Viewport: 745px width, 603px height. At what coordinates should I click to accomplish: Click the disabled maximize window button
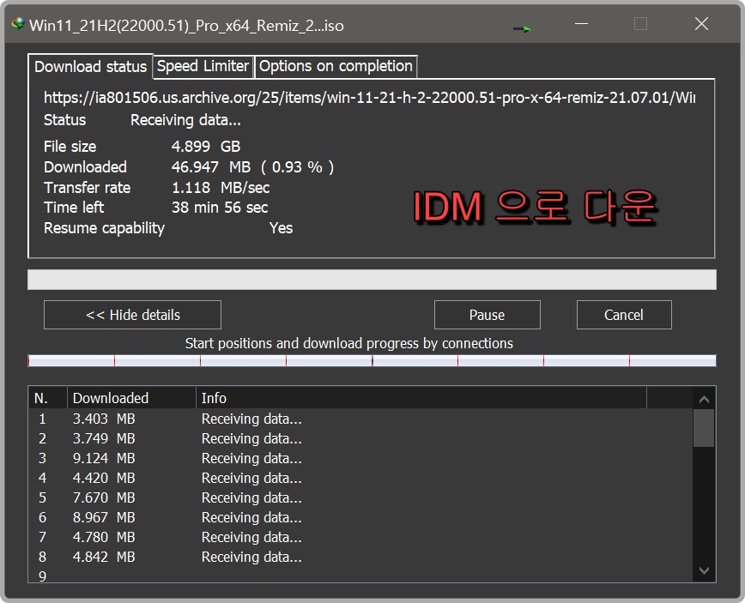[640, 24]
